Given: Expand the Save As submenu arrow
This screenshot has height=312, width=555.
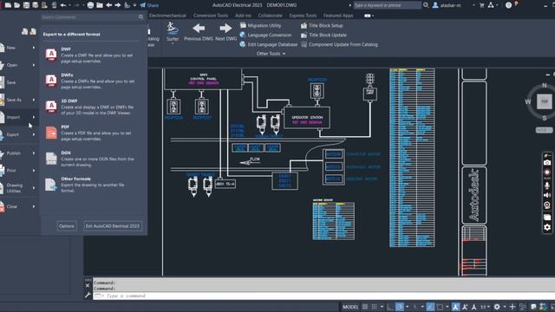Looking at the screenshot, I should coord(34,100).
